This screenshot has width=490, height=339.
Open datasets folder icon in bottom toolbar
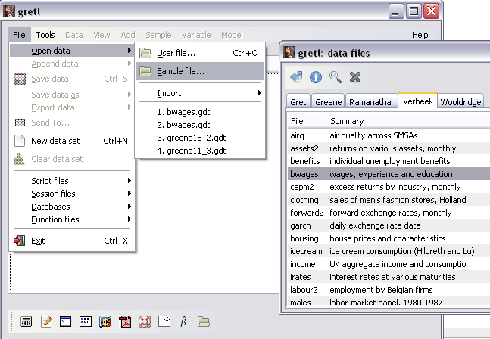pos(204,322)
